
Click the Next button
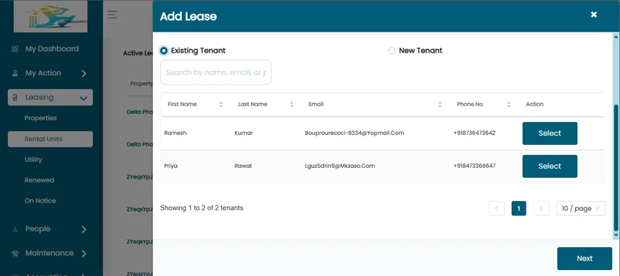point(584,259)
